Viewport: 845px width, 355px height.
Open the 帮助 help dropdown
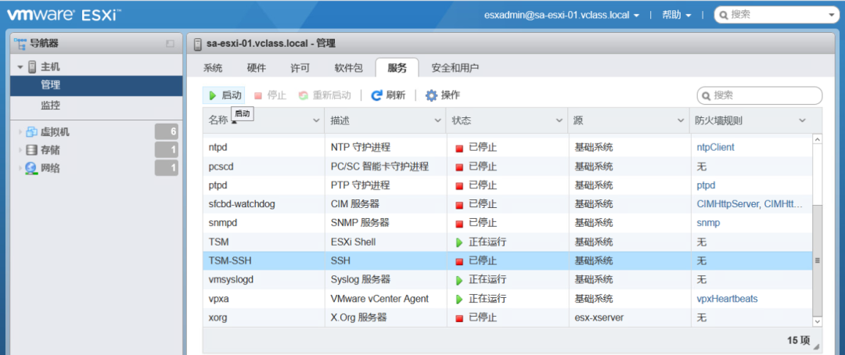tap(677, 15)
